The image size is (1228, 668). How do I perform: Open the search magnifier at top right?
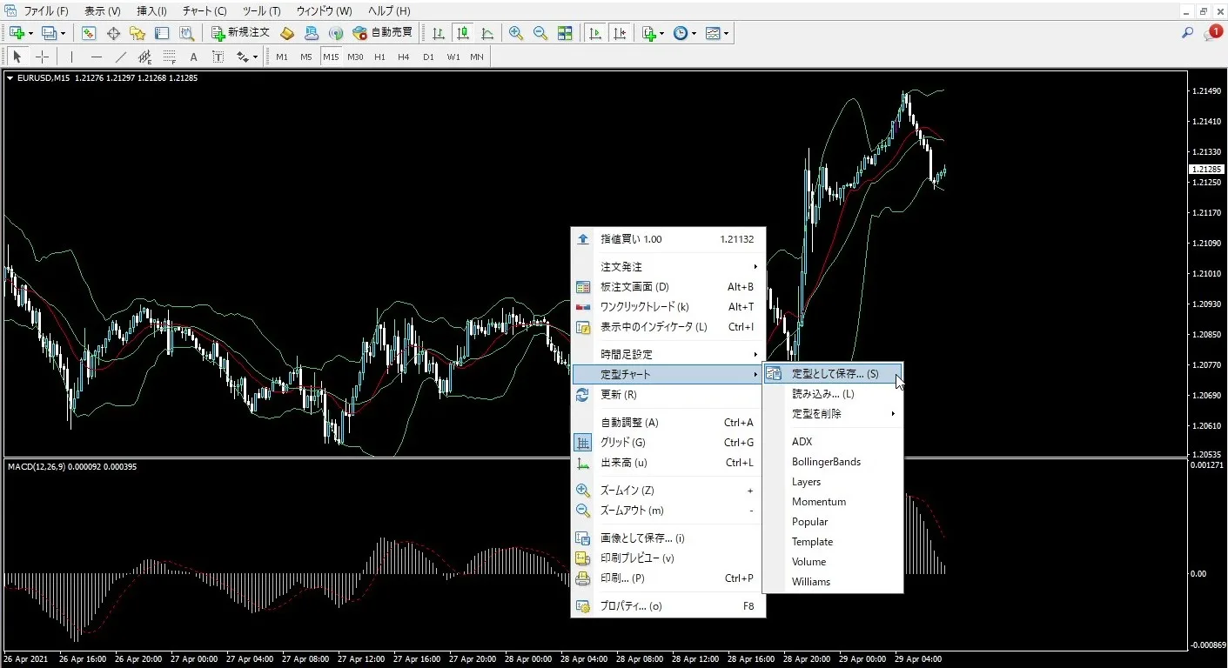point(1187,33)
